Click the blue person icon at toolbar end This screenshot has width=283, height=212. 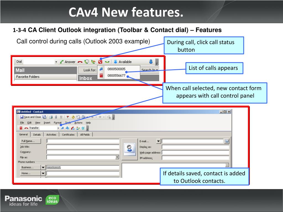tap(151, 62)
